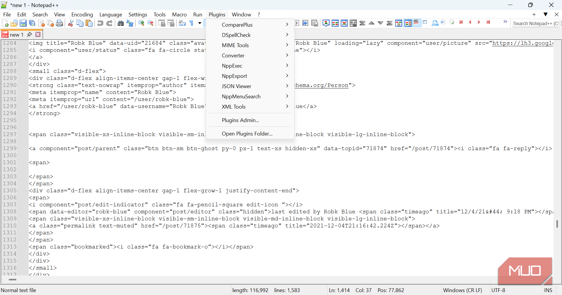Image resolution: width=562 pixels, height=295 pixels.
Task: Expand the NppExec submenu
Action: coord(250,66)
